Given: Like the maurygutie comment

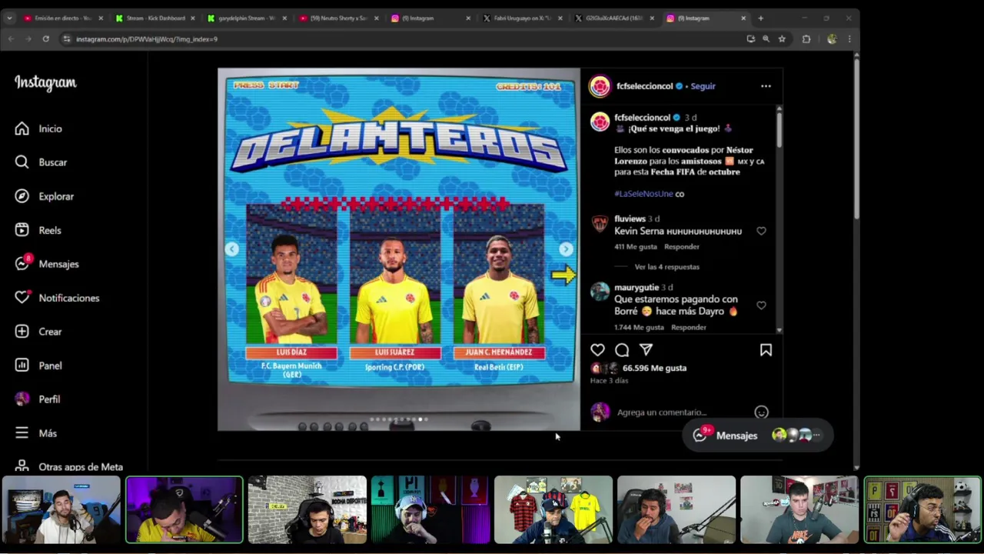Looking at the screenshot, I should [761, 305].
